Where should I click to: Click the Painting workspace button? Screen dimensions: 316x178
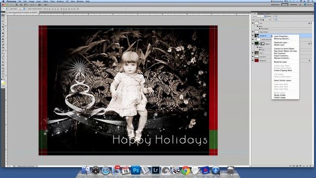(293, 4)
